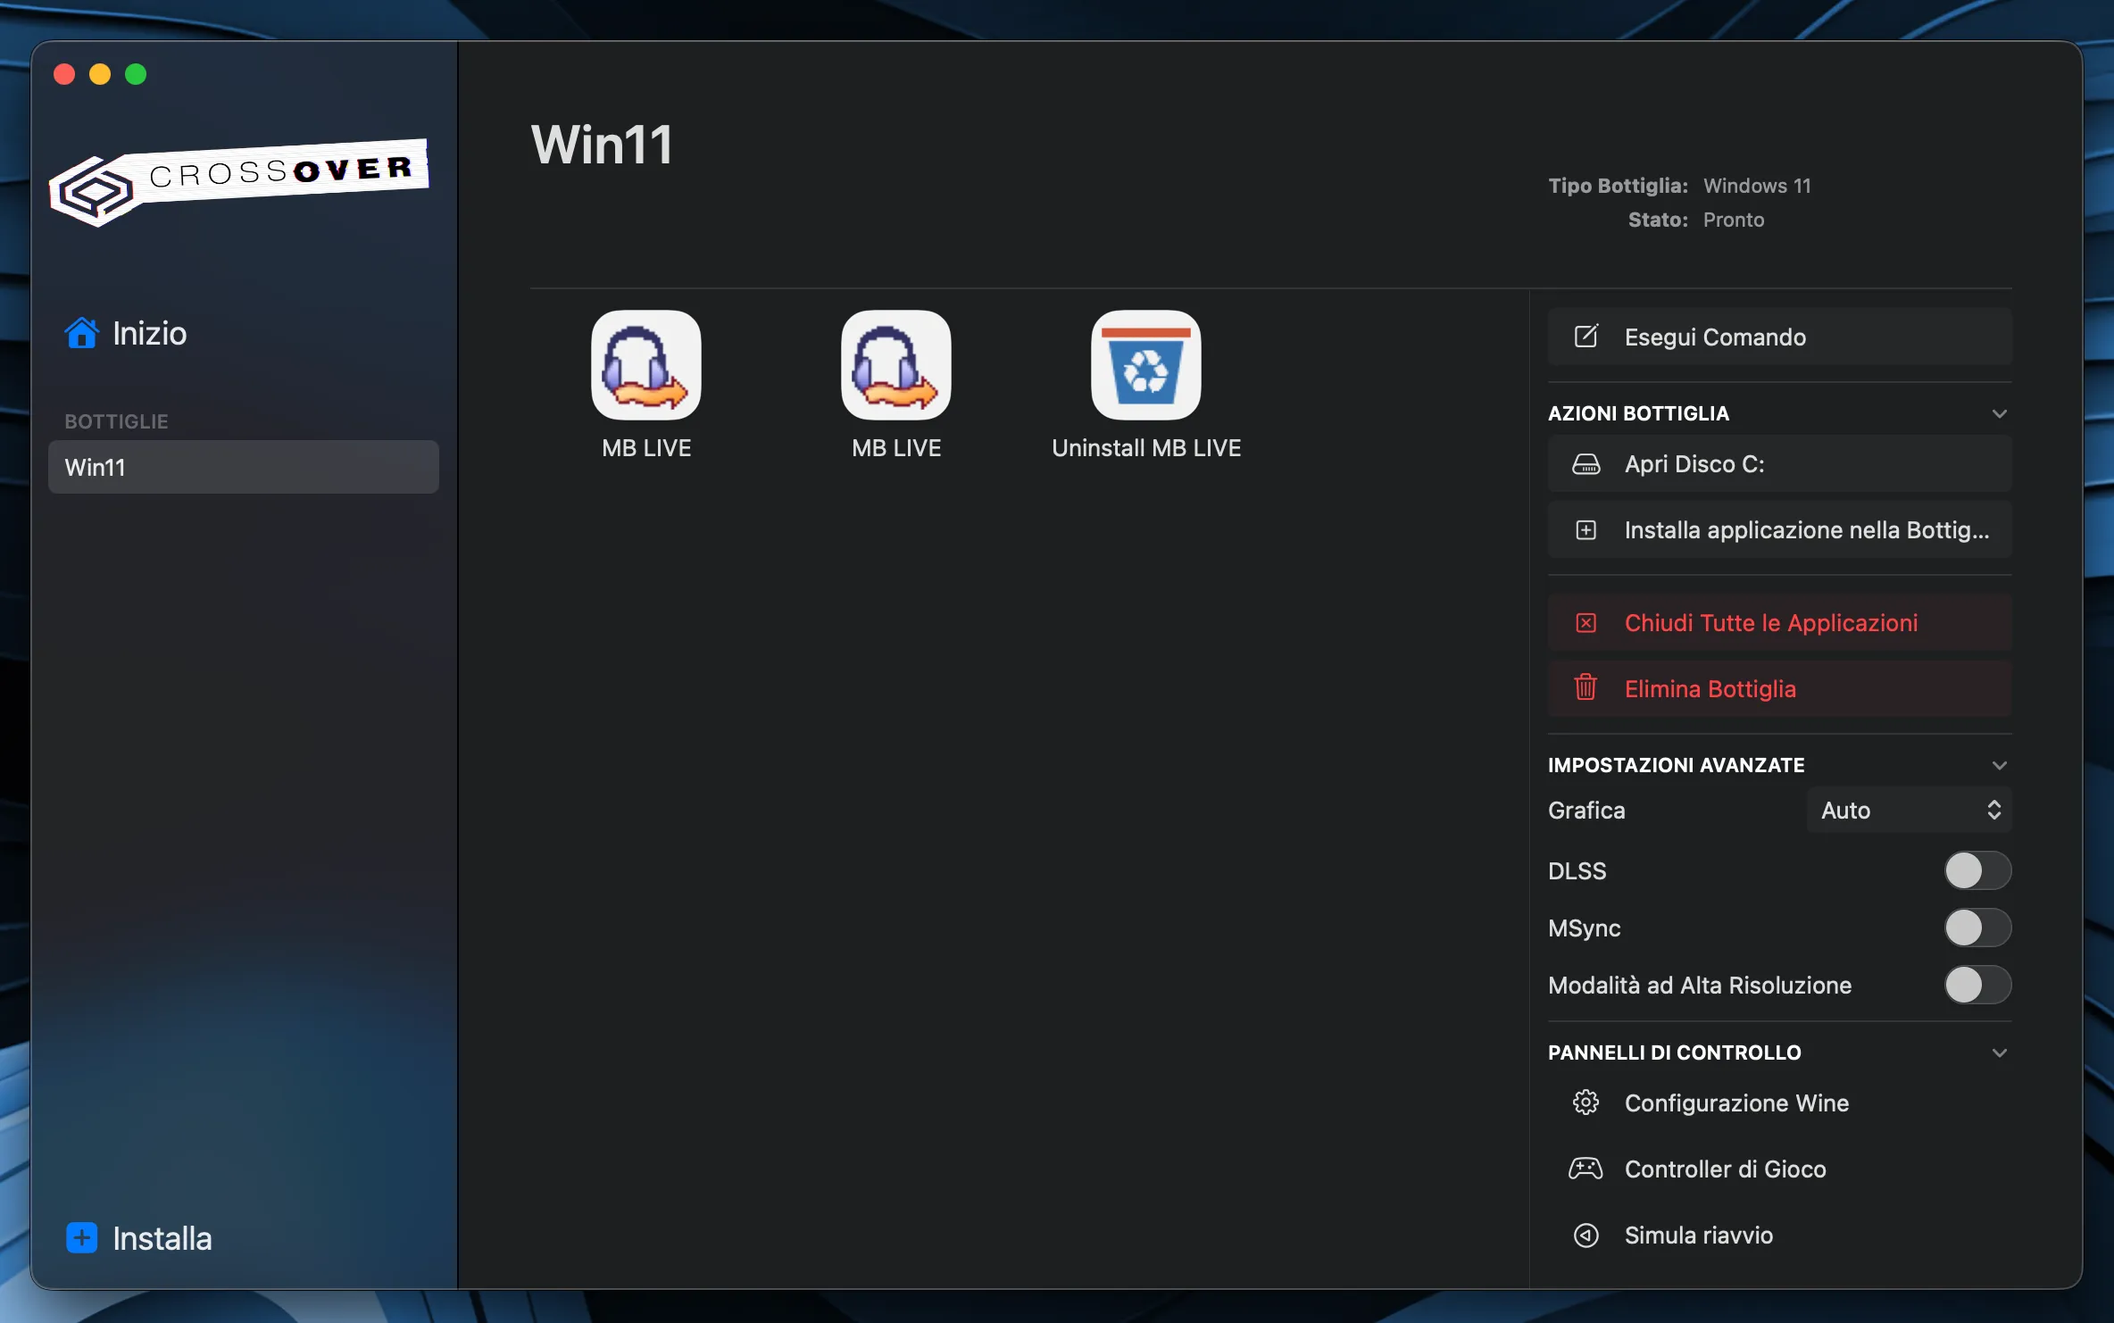Click the red trash icon for Elimina Bottiglia

tap(1586, 687)
